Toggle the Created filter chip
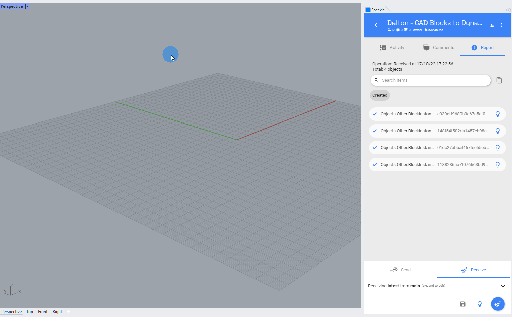The image size is (512, 317). (380, 95)
